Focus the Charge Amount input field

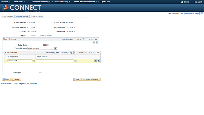click(55, 61)
